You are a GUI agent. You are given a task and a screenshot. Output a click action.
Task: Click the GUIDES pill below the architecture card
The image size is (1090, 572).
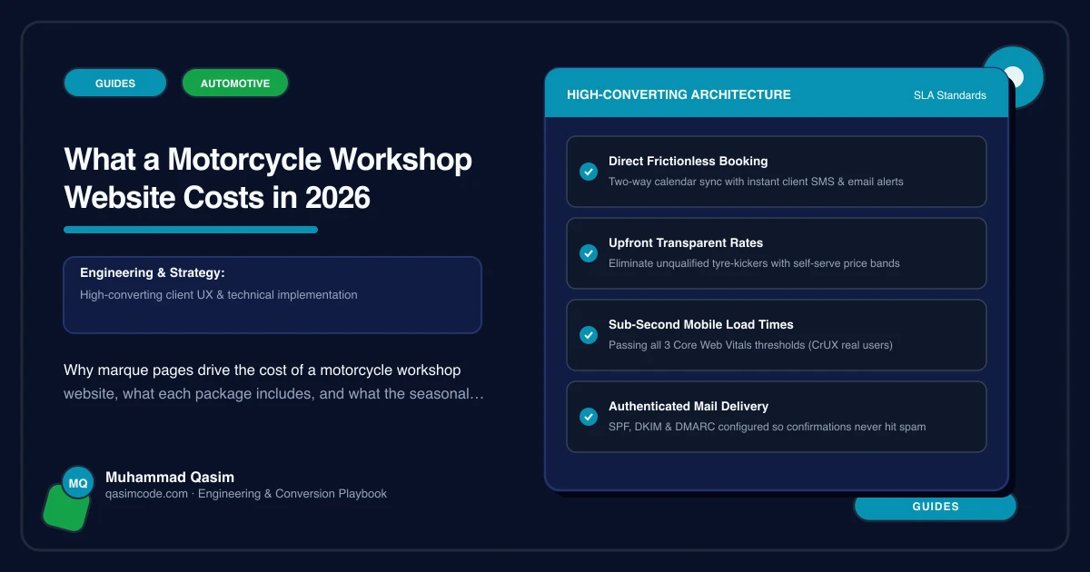pyautogui.click(x=936, y=507)
